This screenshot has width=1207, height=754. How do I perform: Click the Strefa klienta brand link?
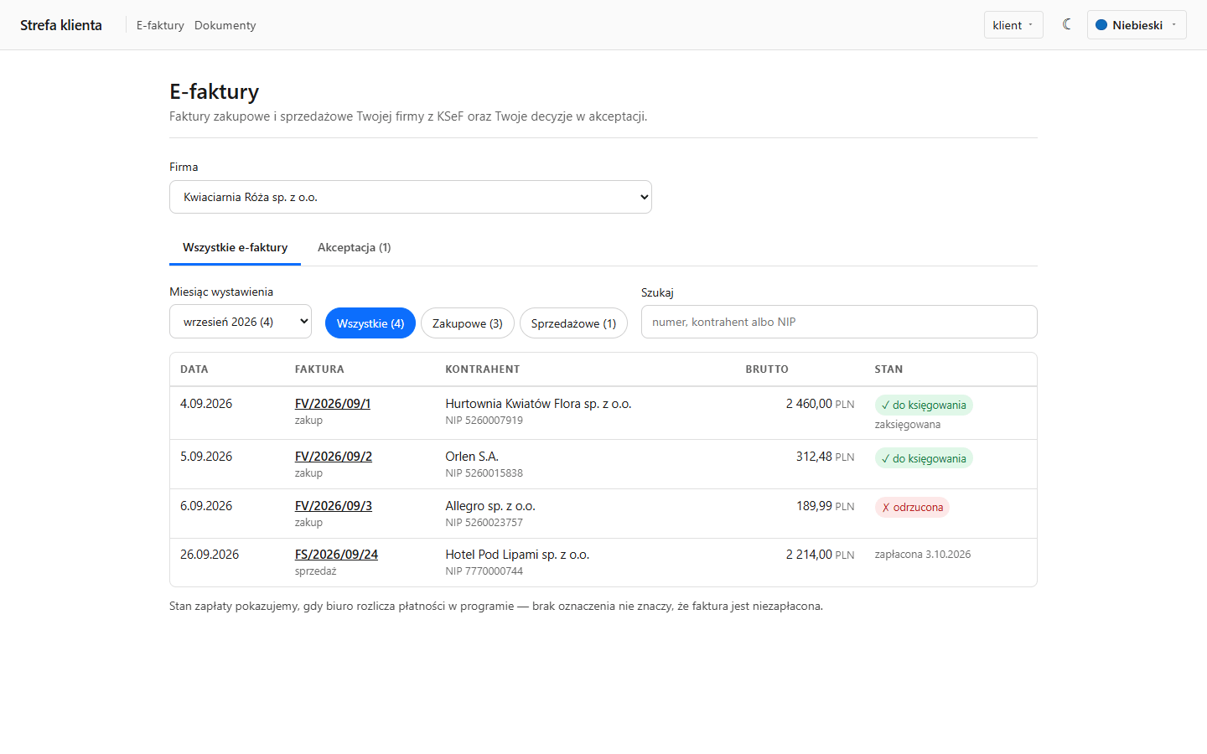[61, 25]
